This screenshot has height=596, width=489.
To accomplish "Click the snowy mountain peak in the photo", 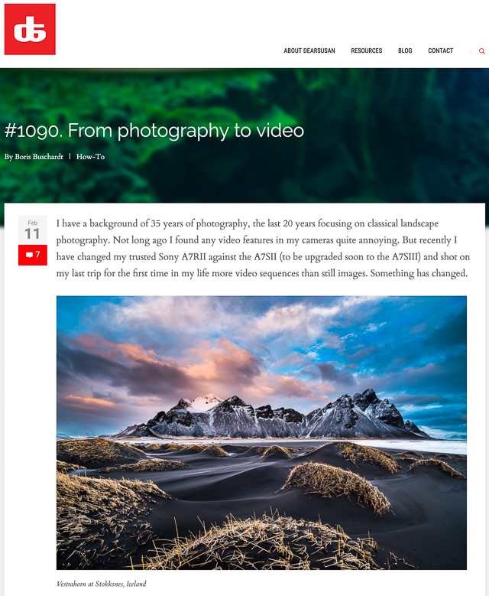I will (206, 402).
